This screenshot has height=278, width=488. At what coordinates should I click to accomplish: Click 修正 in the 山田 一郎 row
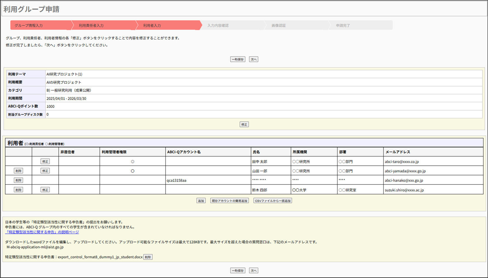(x=45, y=171)
